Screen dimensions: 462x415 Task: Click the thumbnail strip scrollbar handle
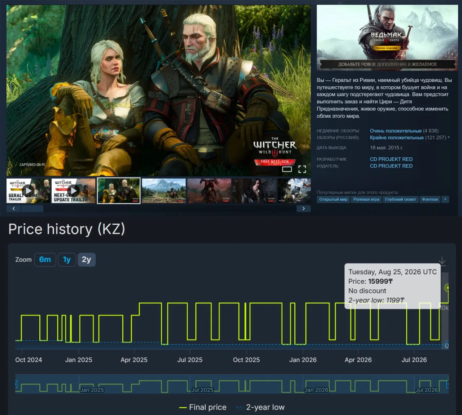coord(32,209)
